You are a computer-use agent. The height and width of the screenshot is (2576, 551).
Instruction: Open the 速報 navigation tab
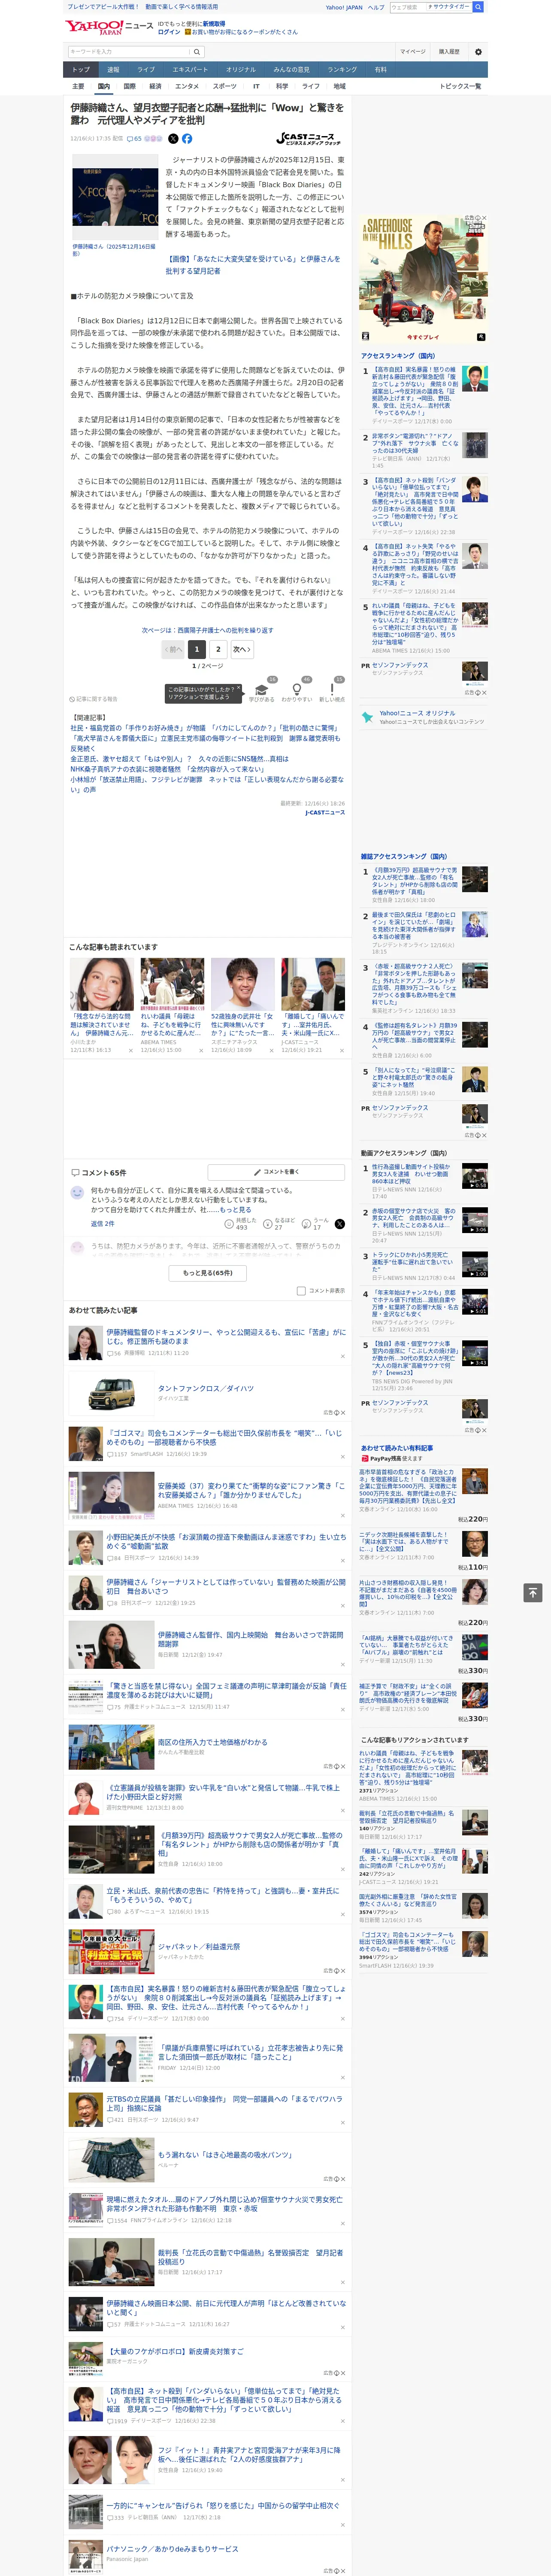[113, 70]
